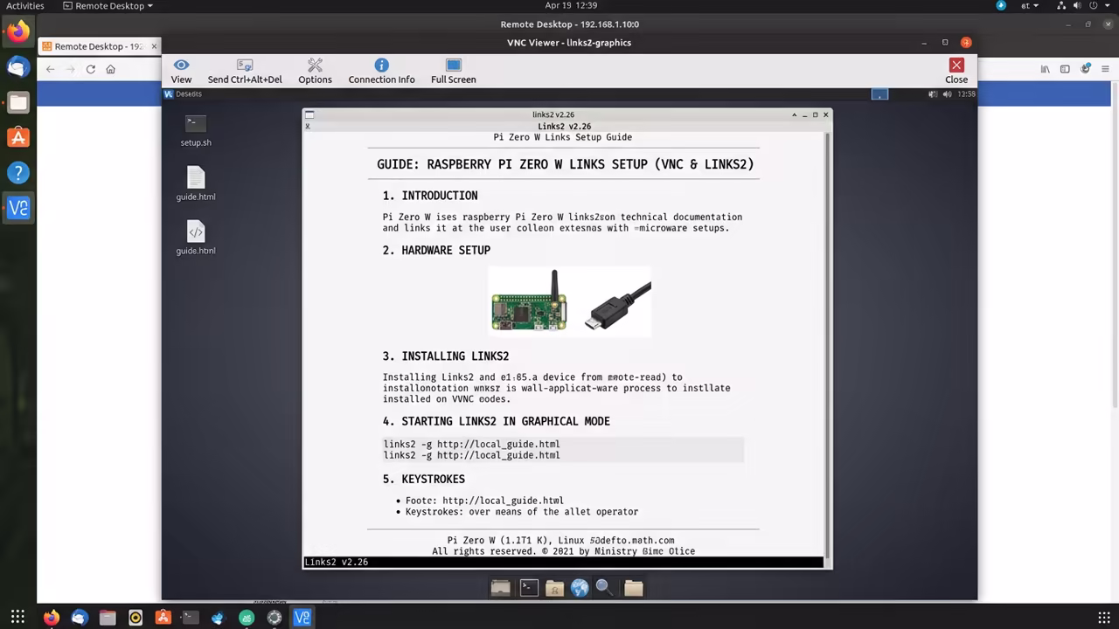Show desktop from the remote bottom panel

500,588
